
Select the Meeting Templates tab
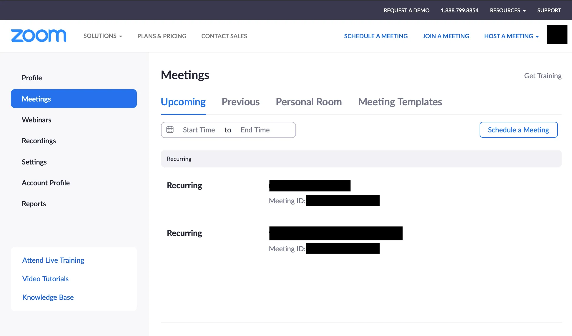[x=400, y=102]
